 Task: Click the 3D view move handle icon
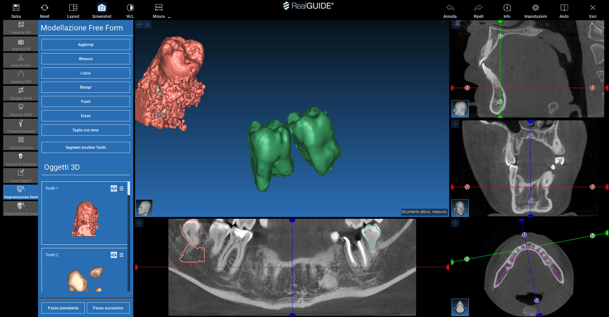click(x=139, y=24)
